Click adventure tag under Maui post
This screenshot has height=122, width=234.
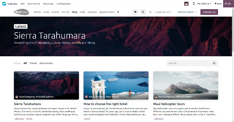coord(159,119)
